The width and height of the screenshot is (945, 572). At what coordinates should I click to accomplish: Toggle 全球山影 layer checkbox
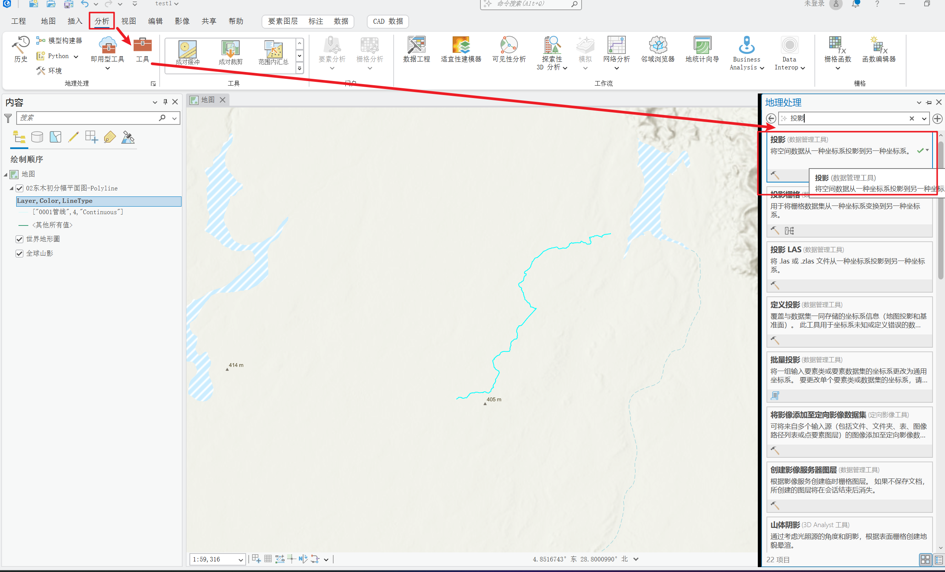pyautogui.click(x=20, y=254)
